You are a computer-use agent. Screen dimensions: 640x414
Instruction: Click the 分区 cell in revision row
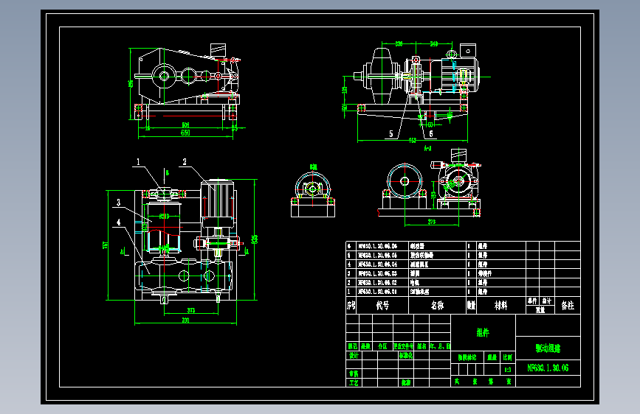(x=382, y=346)
